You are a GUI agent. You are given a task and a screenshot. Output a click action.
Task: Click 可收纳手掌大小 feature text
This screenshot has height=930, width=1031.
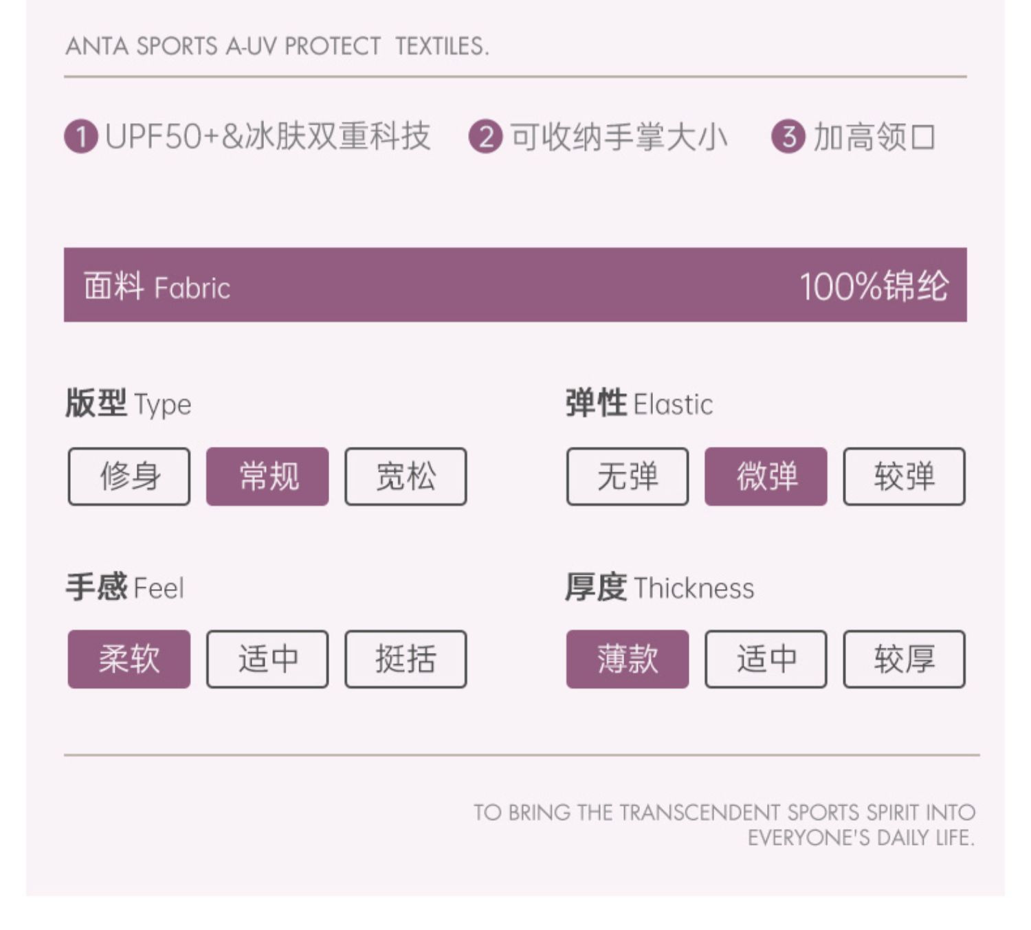tap(619, 137)
